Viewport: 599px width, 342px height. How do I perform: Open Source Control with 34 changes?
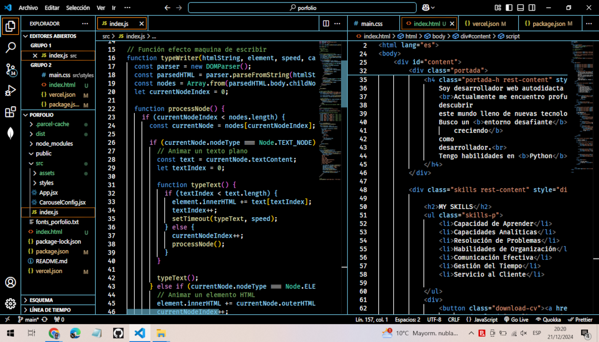click(x=10, y=69)
